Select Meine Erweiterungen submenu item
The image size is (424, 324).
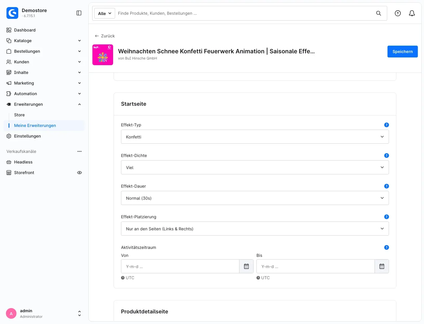[44, 125]
